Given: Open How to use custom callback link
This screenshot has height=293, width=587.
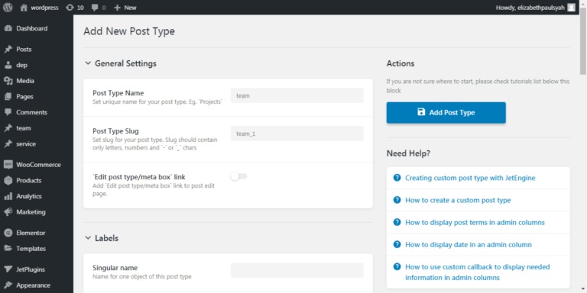Looking at the screenshot, I should pos(477,272).
